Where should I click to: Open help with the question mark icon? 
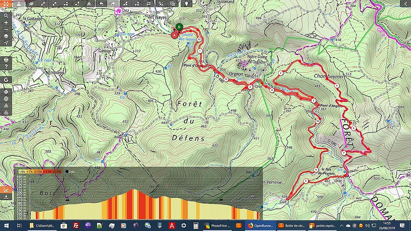[x=6, y=67]
